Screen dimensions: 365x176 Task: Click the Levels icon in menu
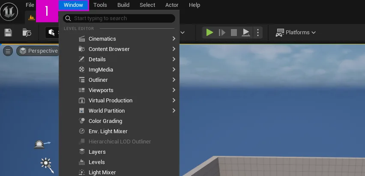(x=82, y=162)
